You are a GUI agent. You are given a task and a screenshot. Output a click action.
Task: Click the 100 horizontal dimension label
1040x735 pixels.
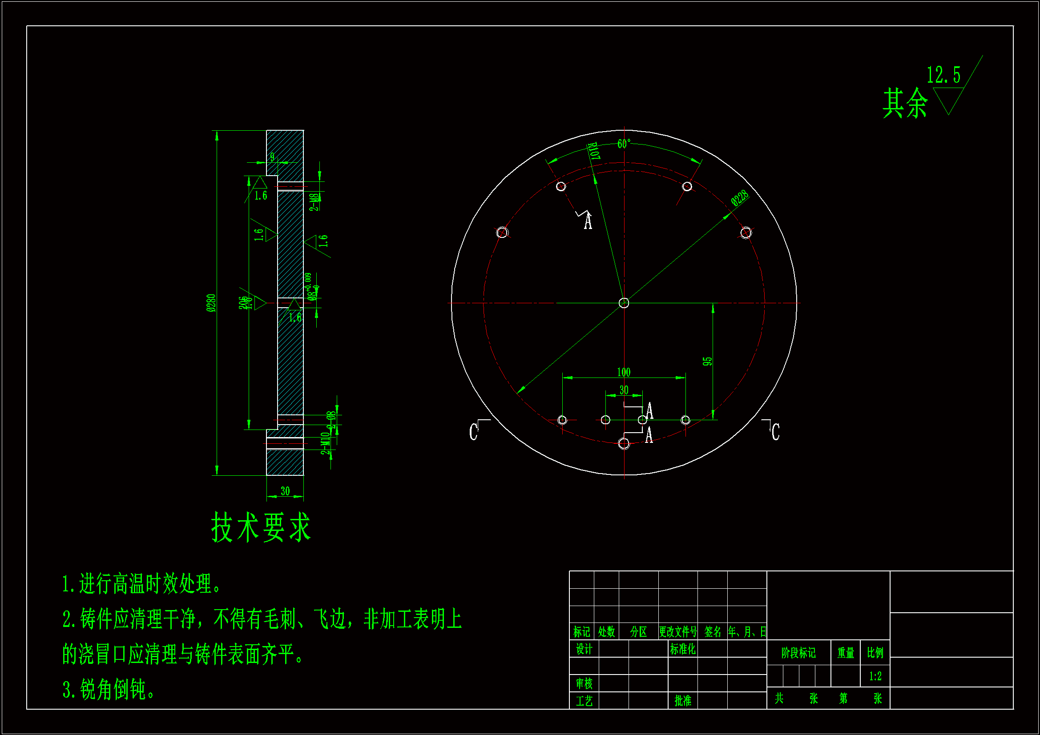pos(624,372)
